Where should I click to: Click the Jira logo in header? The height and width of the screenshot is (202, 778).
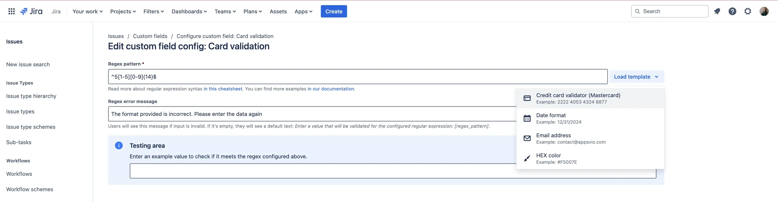(x=31, y=12)
